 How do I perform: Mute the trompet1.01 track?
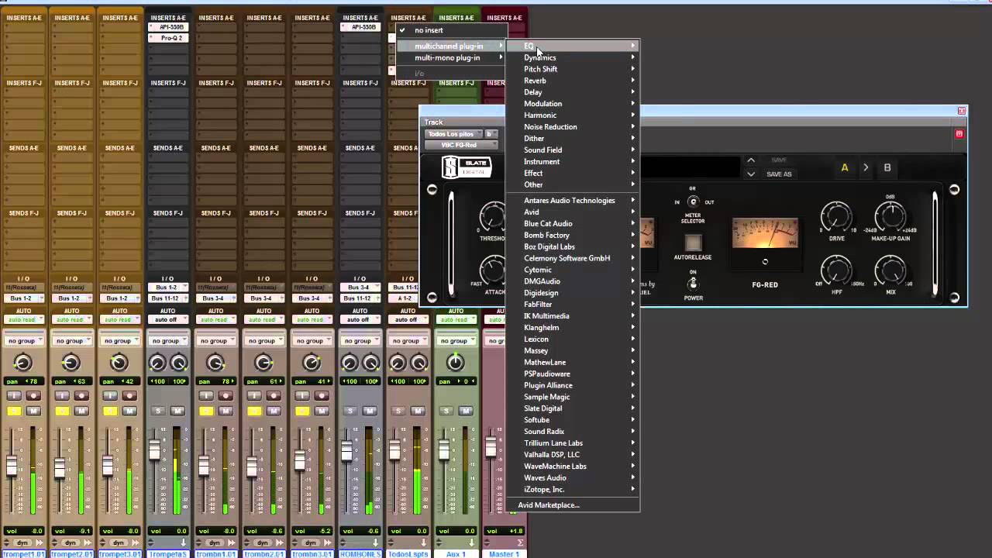[x=33, y=411]
